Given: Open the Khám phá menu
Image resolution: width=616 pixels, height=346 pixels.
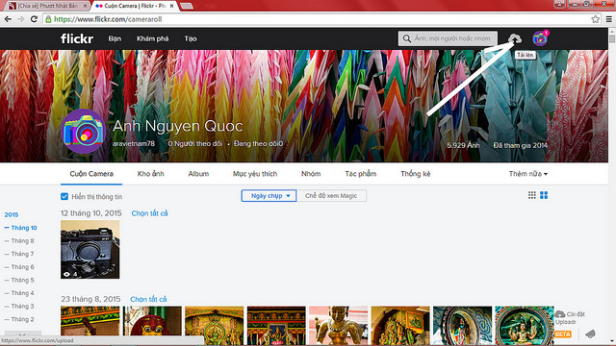Looking at the screenshot, I should (152, 38).
